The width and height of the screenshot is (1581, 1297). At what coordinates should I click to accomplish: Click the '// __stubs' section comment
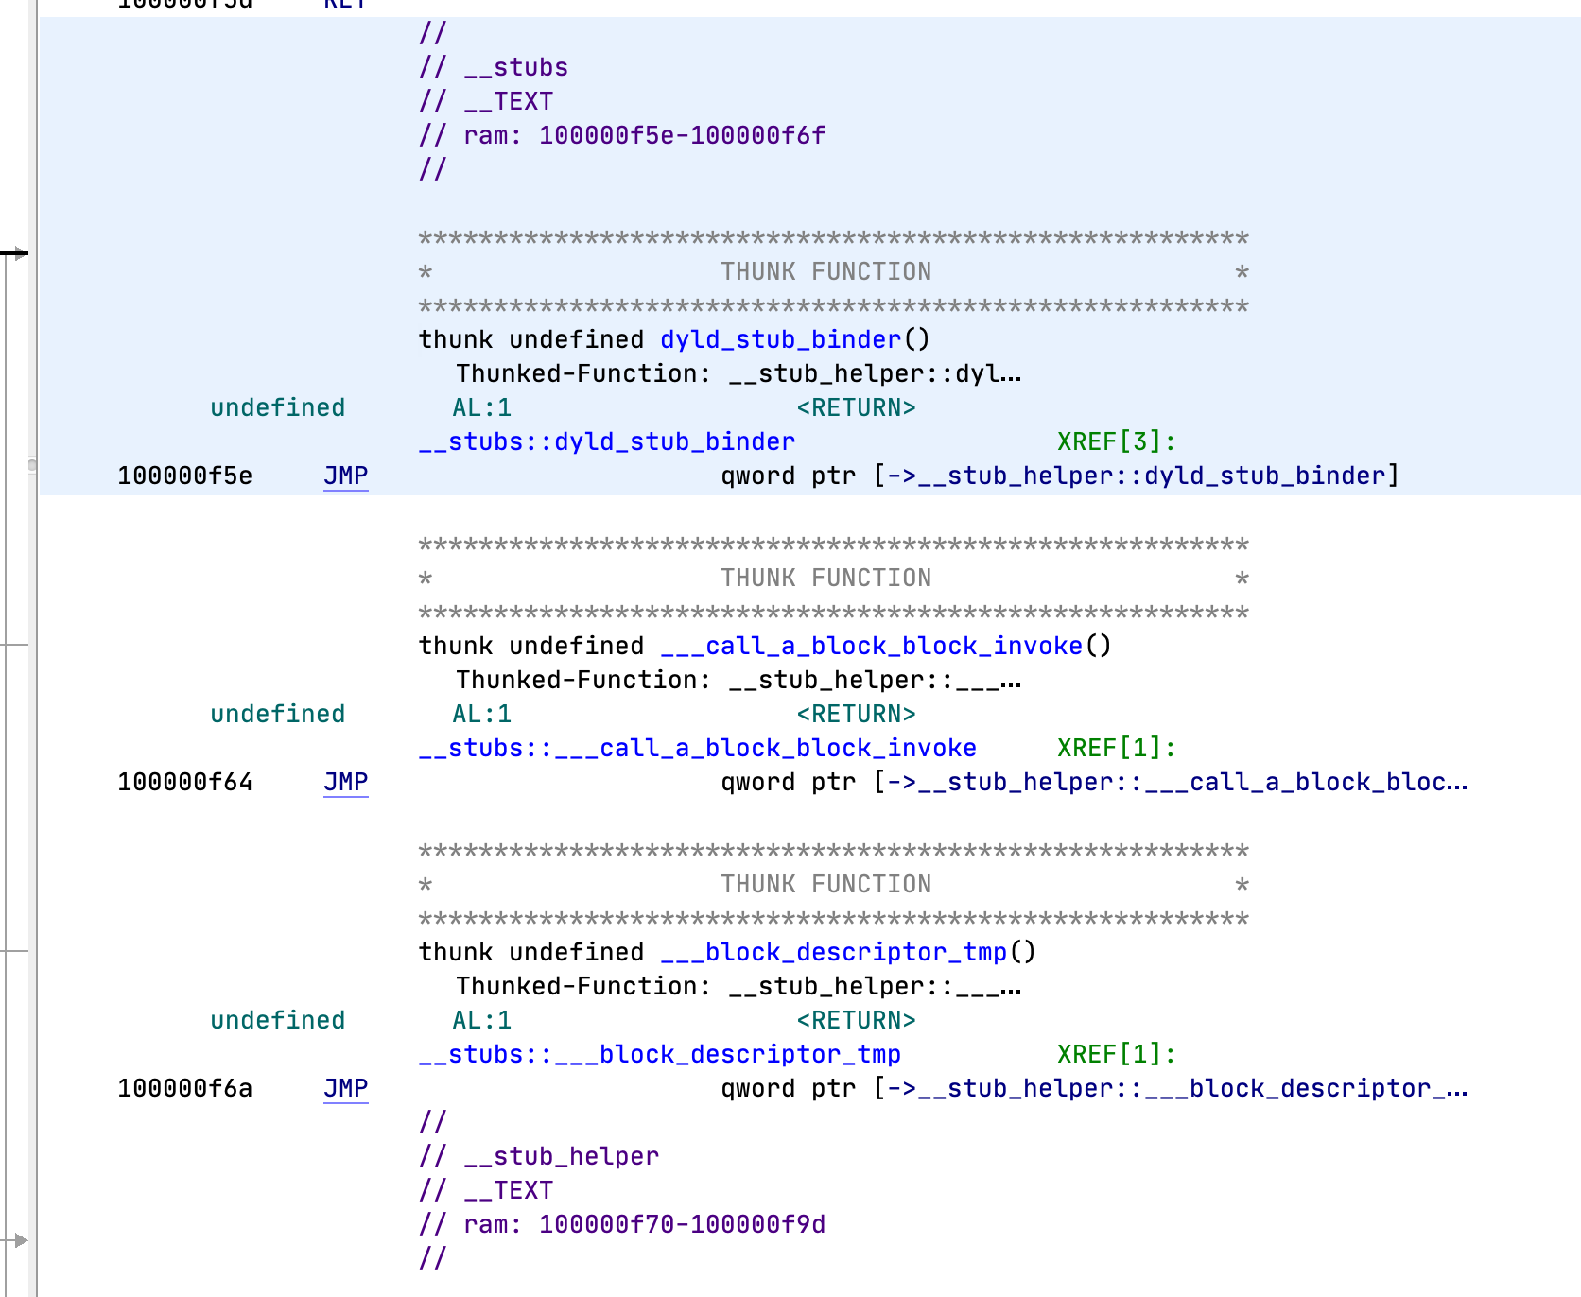click(494, 67)
